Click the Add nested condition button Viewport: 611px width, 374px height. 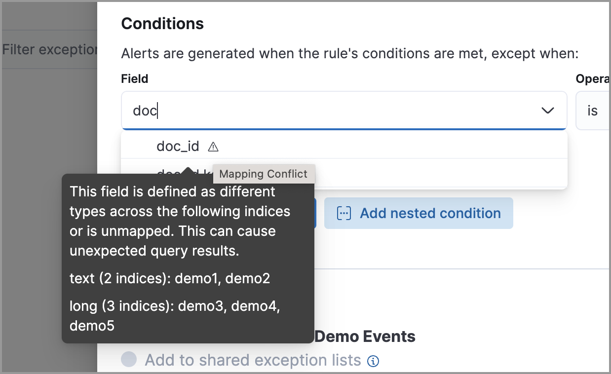[419, 213]
